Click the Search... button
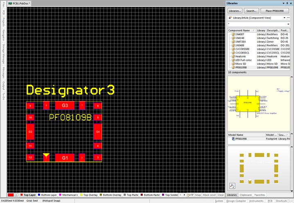The image size is (294, 203). 251,11
